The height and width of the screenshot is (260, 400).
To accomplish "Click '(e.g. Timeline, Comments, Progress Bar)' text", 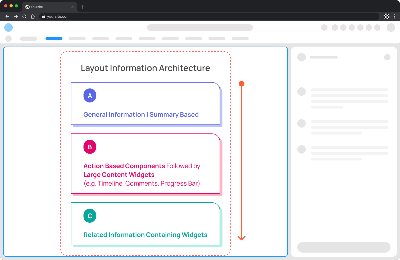I will click(142, 183).
